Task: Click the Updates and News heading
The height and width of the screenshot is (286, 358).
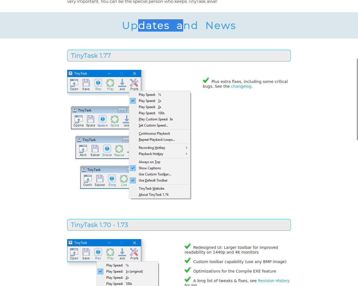Action: pyautogui.click(x=179, y=25)
